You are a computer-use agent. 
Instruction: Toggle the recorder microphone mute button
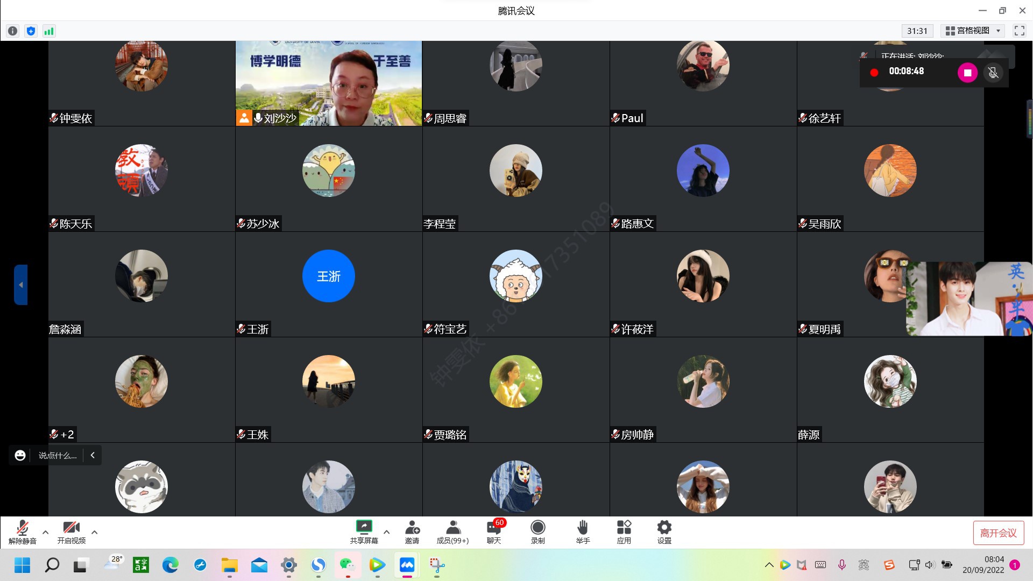993,73
